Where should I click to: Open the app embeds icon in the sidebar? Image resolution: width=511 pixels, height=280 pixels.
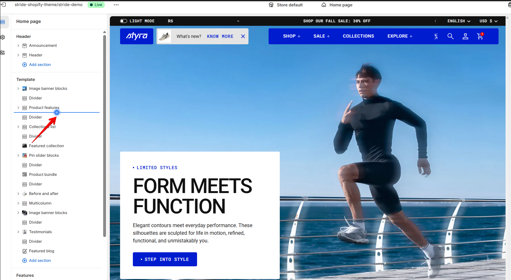3,53
